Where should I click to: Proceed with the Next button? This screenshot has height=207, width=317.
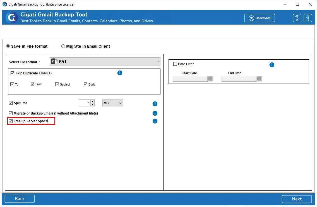tap(297, 199)
